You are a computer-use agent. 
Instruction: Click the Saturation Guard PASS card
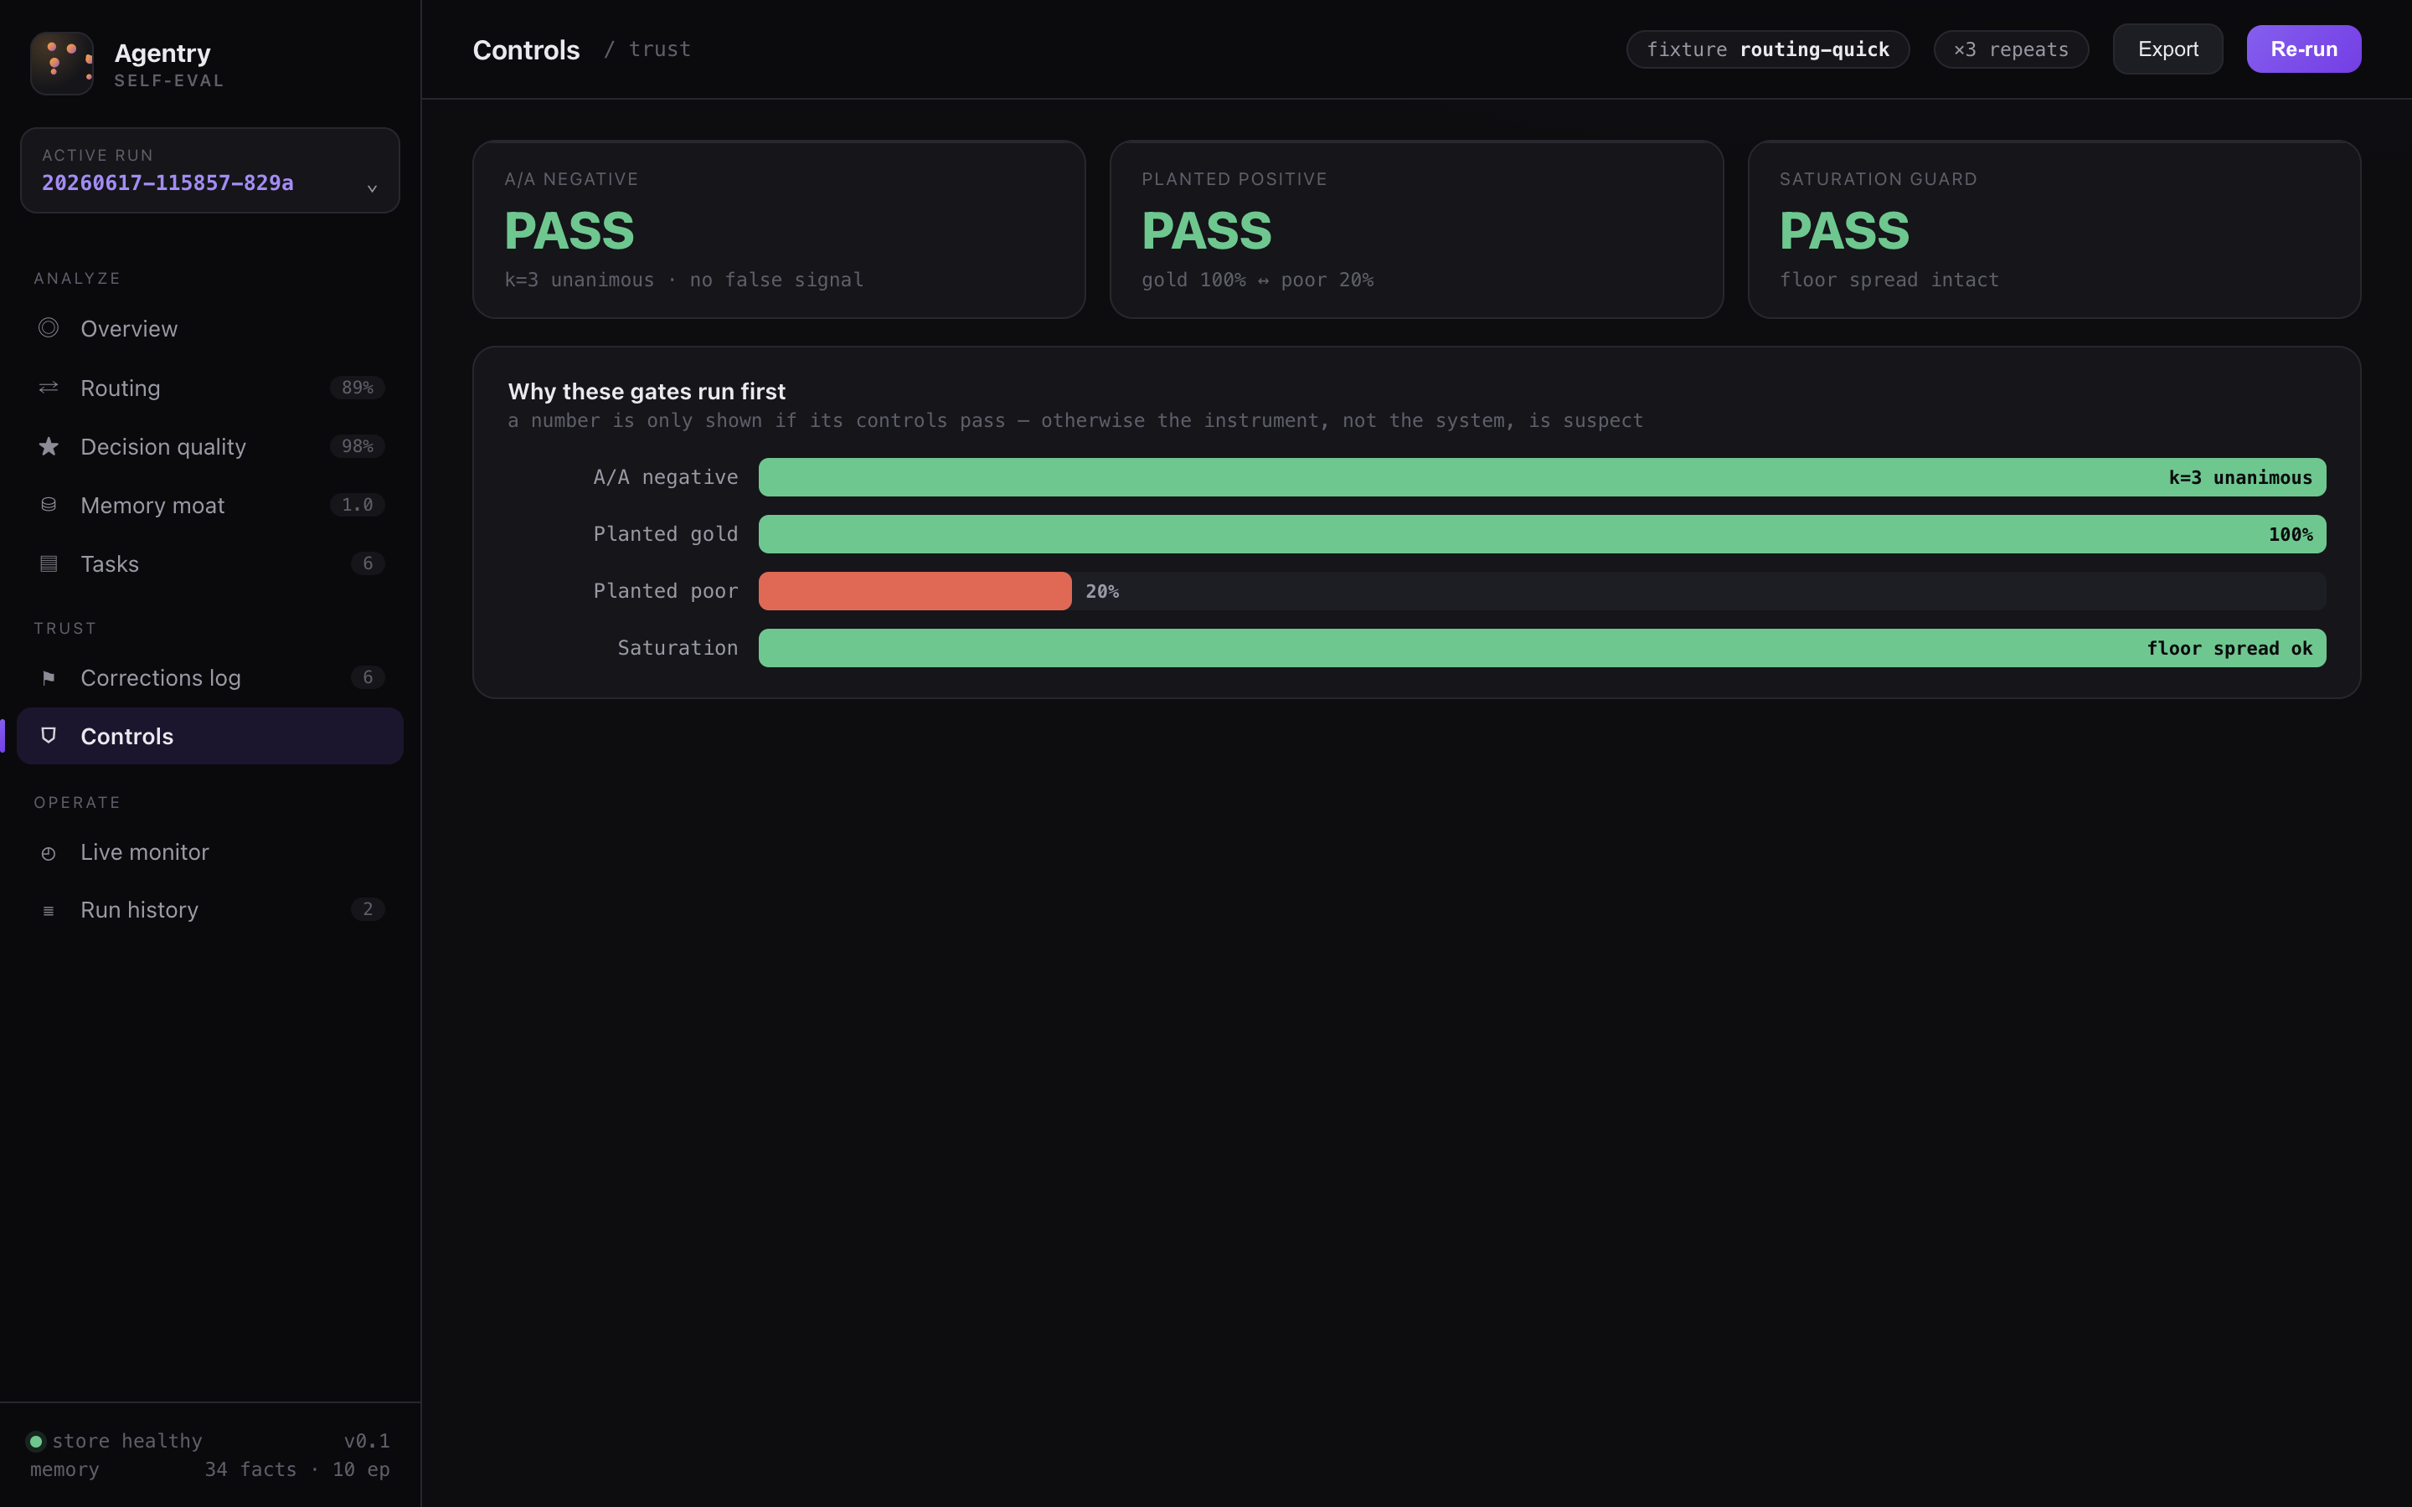click(x=2054, y=229)
